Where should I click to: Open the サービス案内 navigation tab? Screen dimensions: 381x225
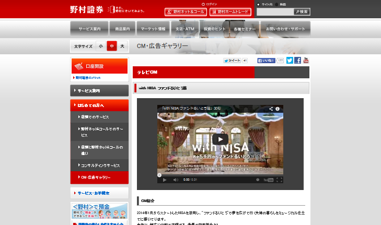[89, 29]
